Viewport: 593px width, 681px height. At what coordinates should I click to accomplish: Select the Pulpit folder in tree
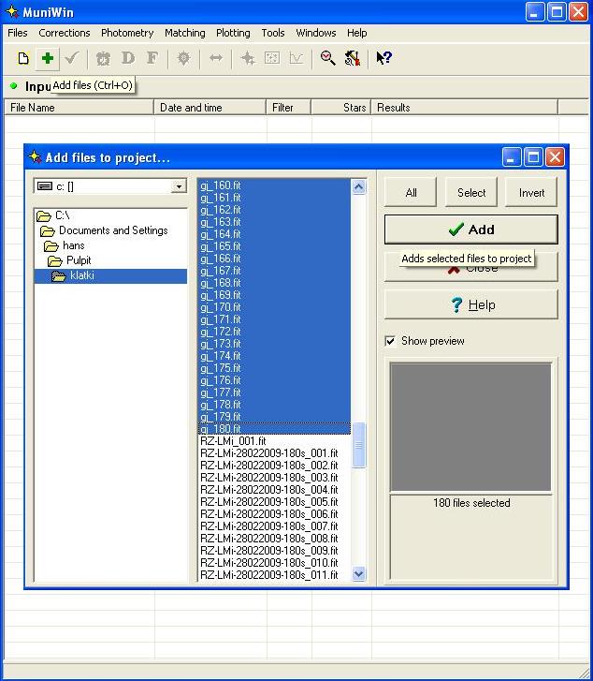point(79,260)
